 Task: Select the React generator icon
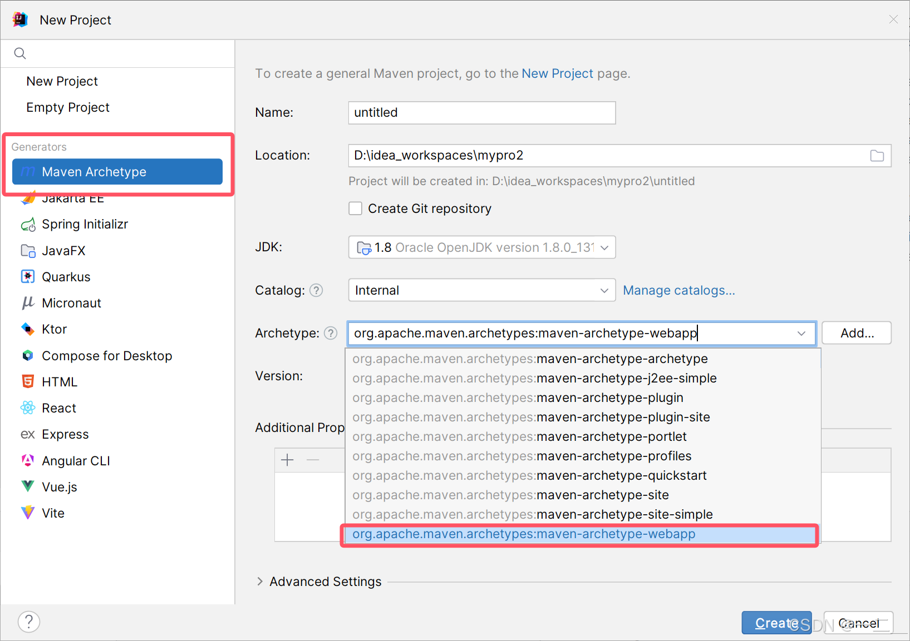[x=28, y=408]
